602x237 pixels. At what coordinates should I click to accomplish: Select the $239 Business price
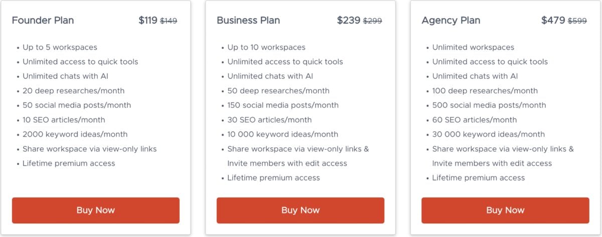[349, 21]
